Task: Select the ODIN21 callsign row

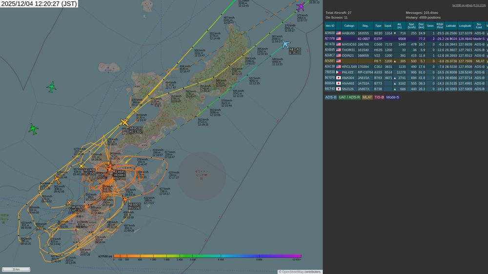Action: pos(406,55)
